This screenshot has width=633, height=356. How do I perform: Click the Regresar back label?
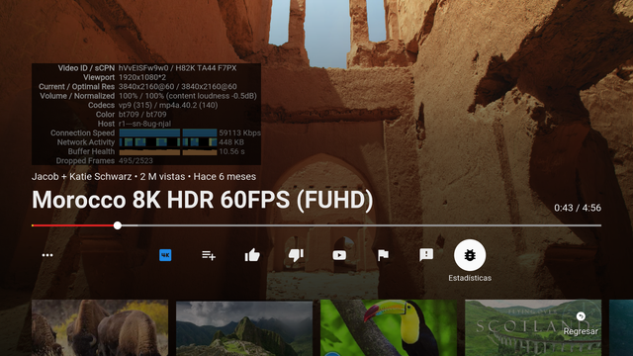[x=581, y=331]
